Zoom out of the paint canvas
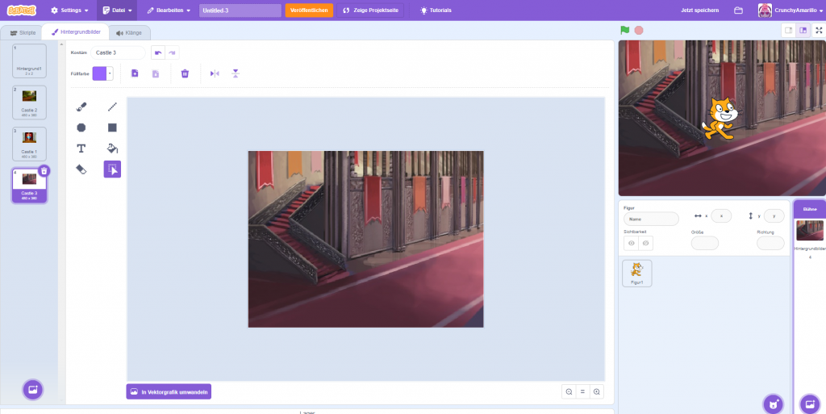 click(569, 392)
